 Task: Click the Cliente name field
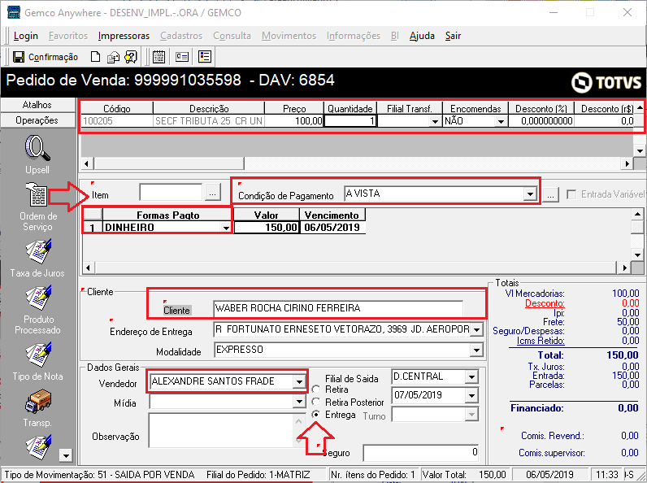[x=338, y=308]
